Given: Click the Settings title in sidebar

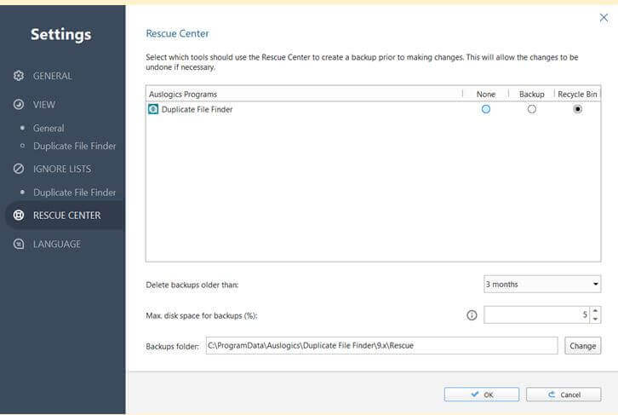Looking at the screenshot, I should point(61,34).
